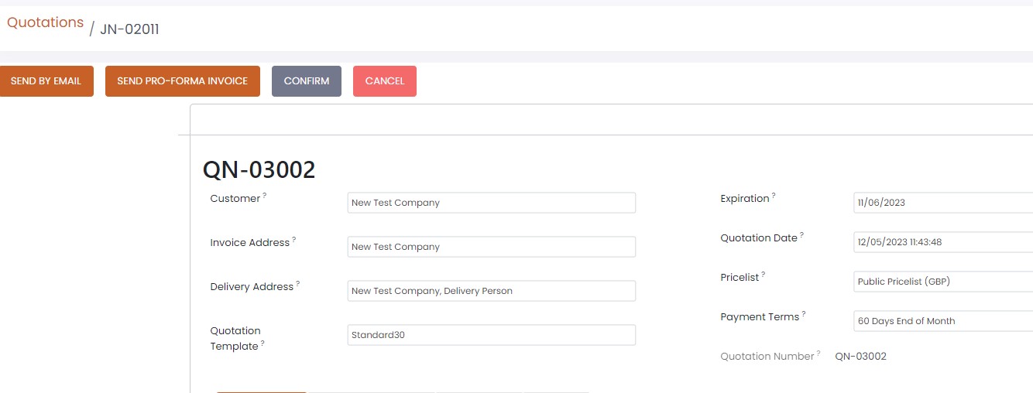Click the Quotation Date tooltip icon
This screenshot has width=1033, height=393.
point(801,235)
